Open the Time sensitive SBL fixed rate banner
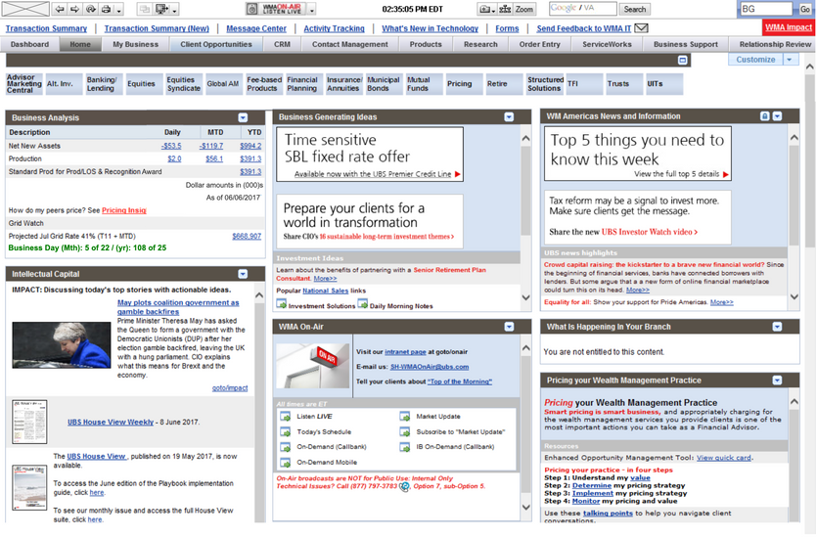 pyautogui.click(x=370, y=155)
